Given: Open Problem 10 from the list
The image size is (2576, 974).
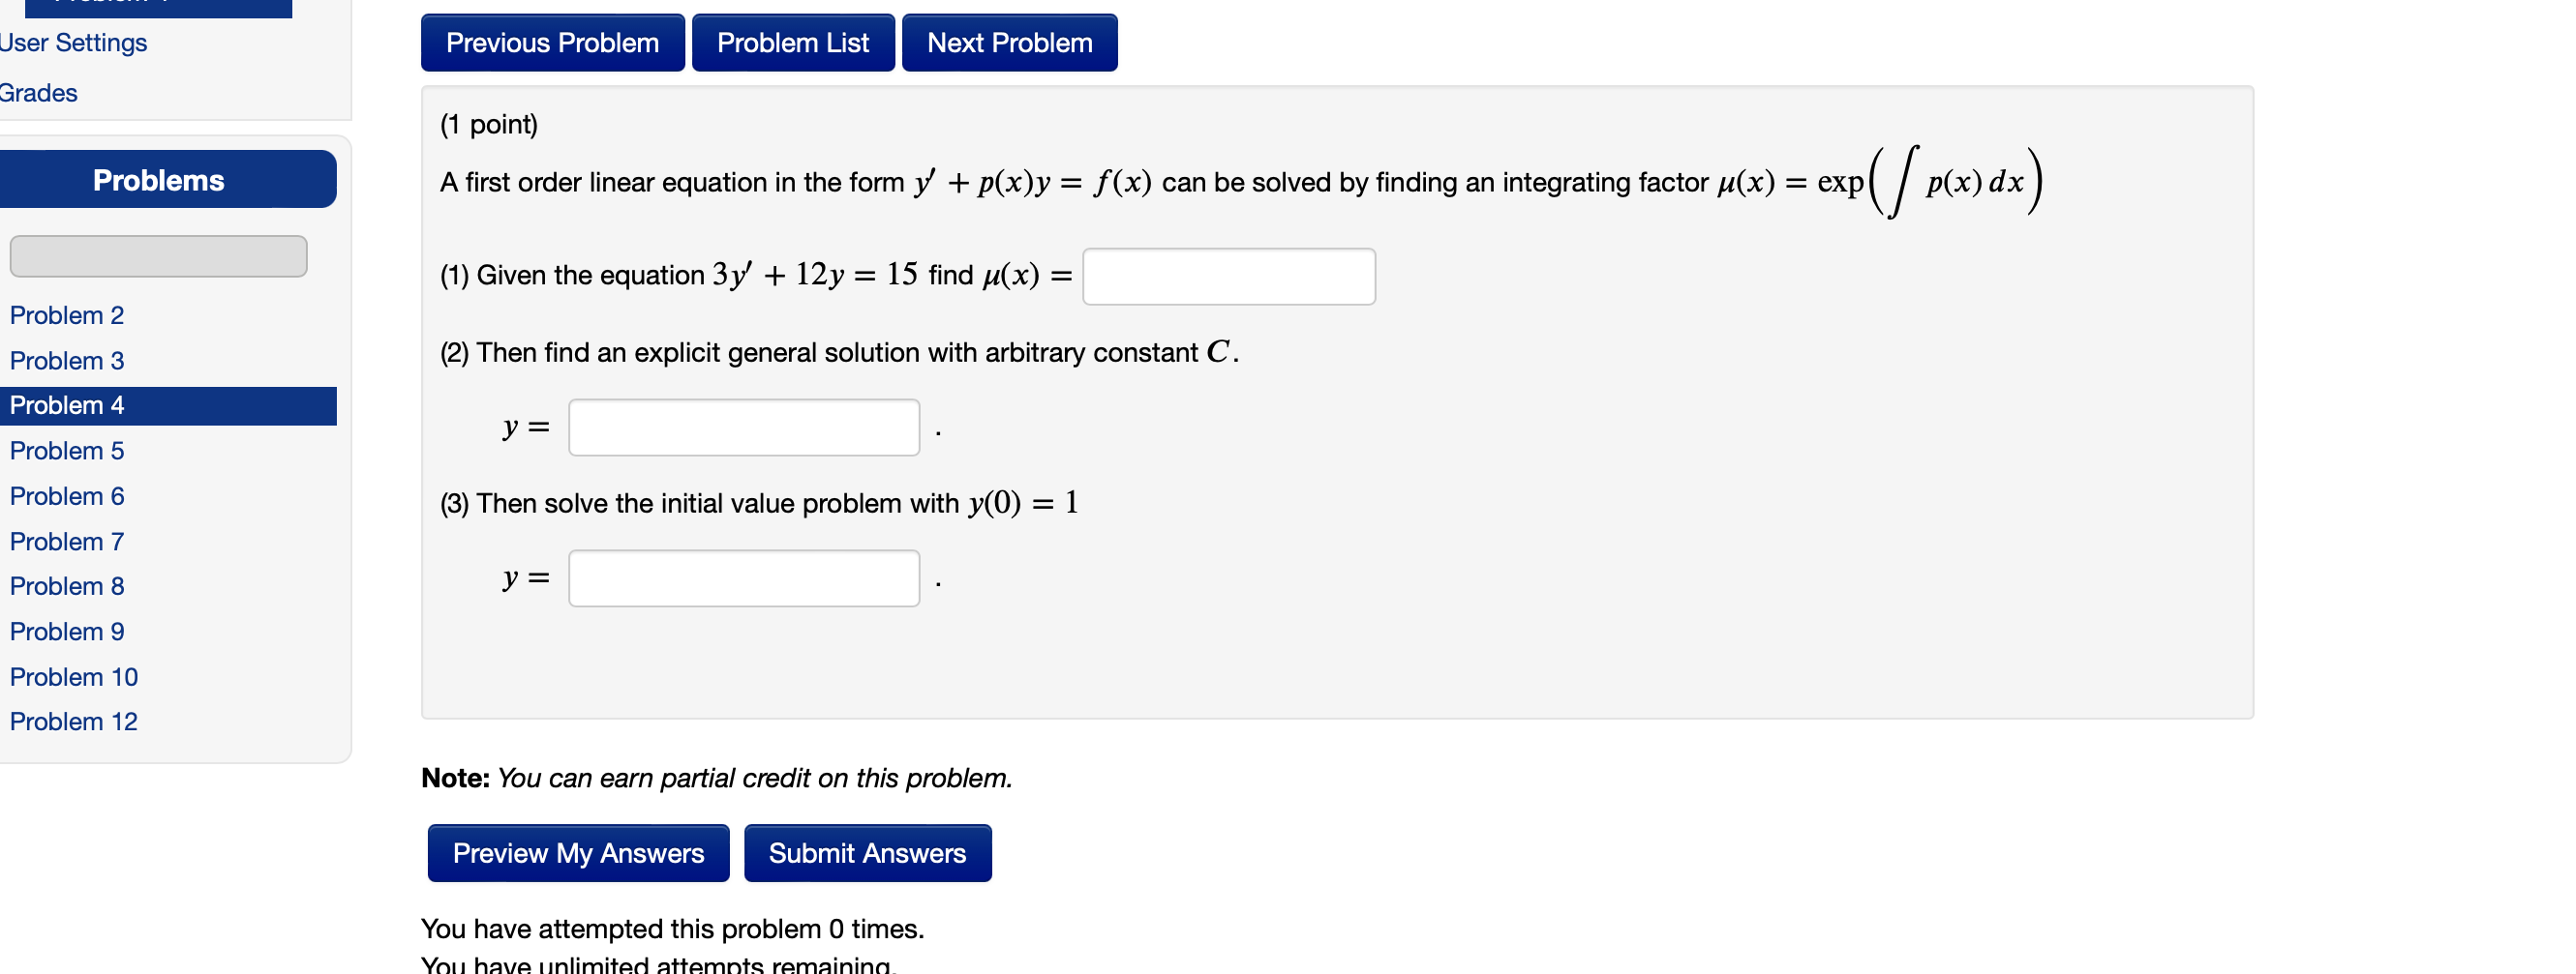Looking at the screenshot, I should (74, 677).
